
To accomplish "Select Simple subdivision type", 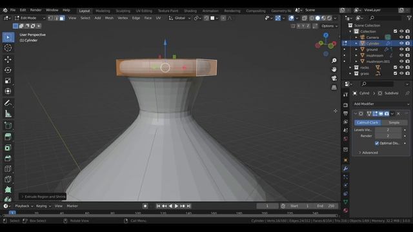I will (x=394, y=122).
